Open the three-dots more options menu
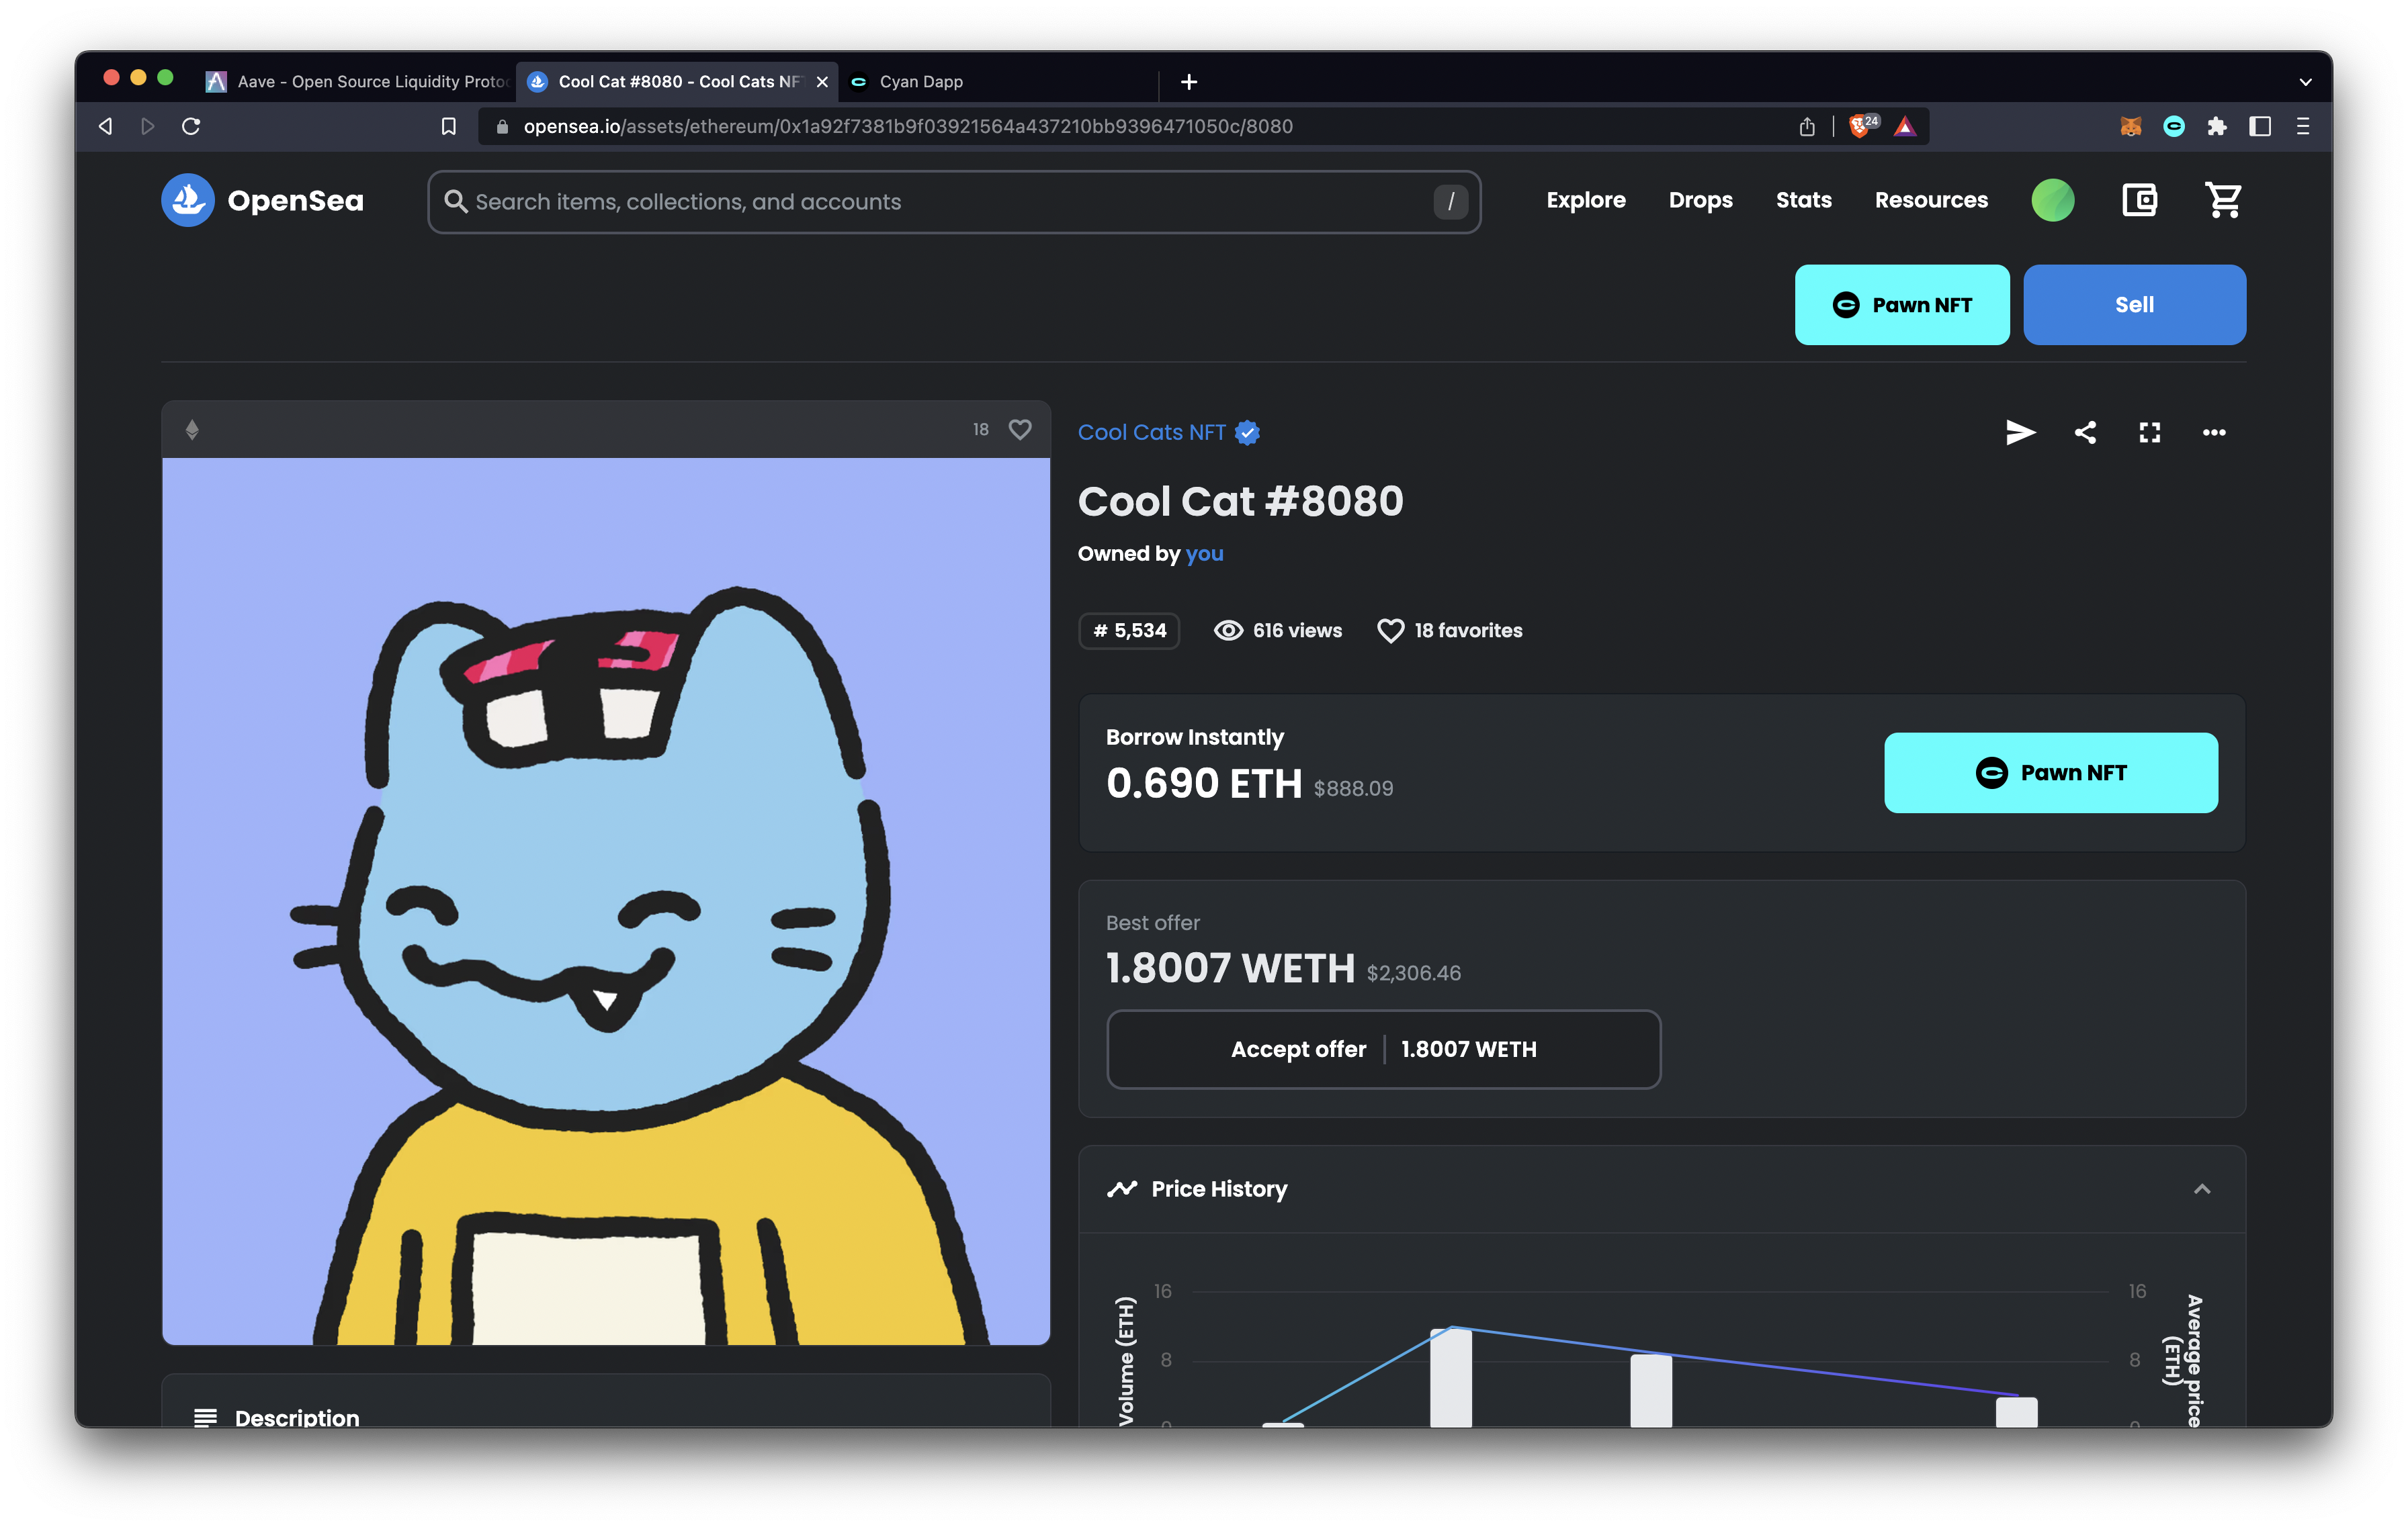This screenshot has width=2408, height=1527. point(2213,432)
